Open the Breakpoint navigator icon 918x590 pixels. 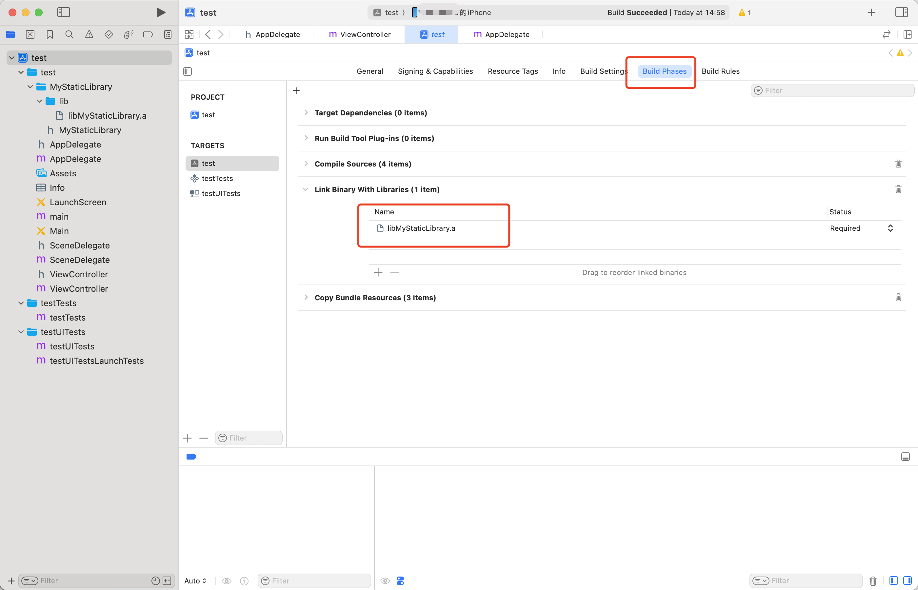[148, 34]
